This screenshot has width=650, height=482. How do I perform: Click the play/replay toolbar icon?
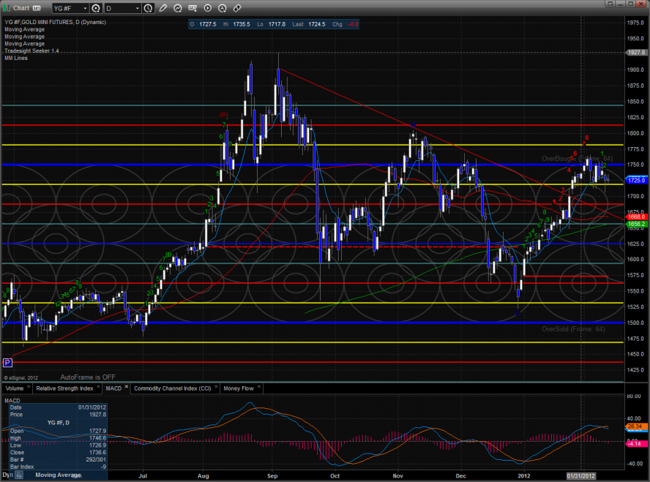(209, 8)
